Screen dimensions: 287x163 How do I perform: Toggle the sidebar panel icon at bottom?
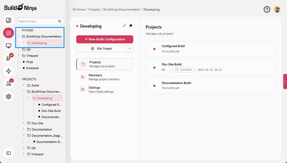tap(9, 153)
